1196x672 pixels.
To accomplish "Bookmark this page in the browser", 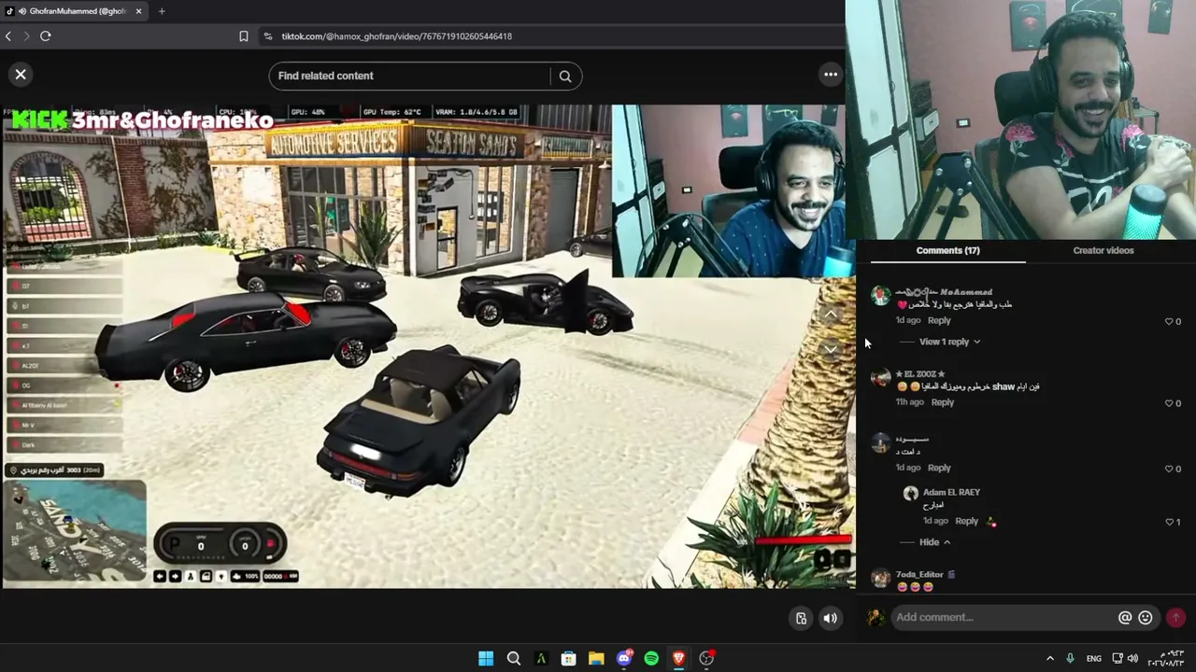I will pyautogui.click(x=244, y=36).
